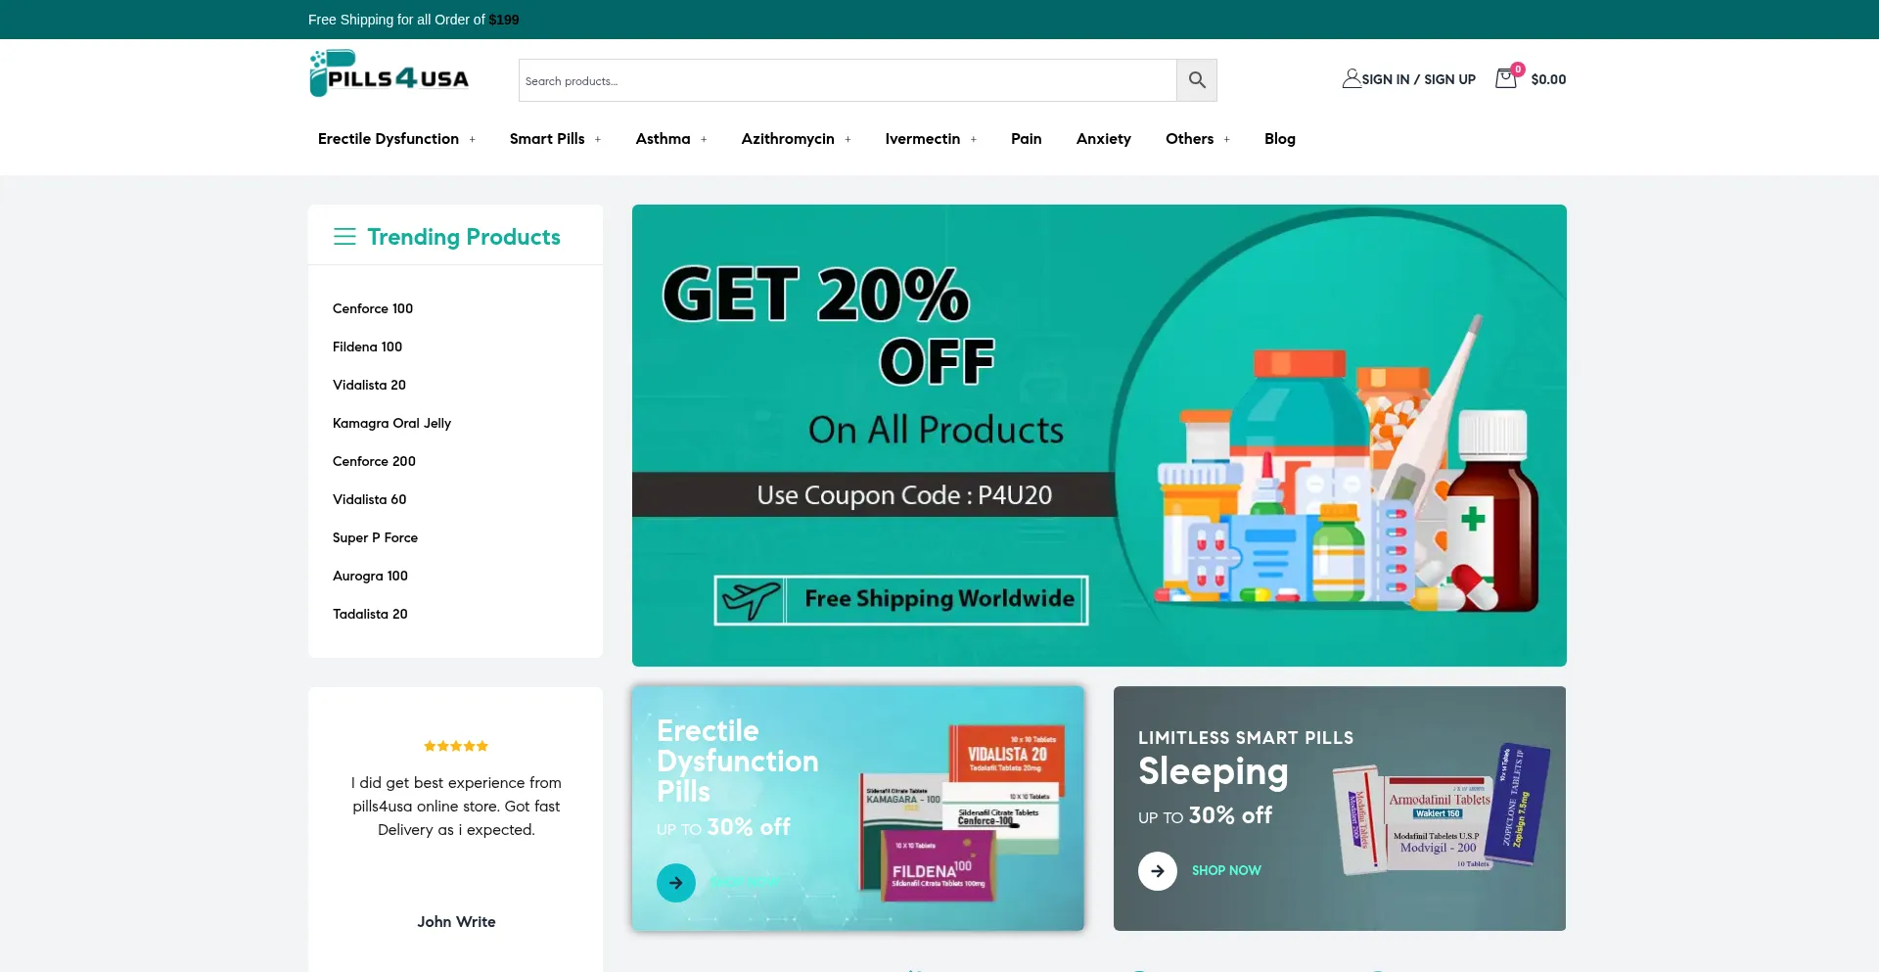The height and width of the screenshot is (972, 1879).
Task: Open the shopping cart icon
Action: [x=1506, y=78]
